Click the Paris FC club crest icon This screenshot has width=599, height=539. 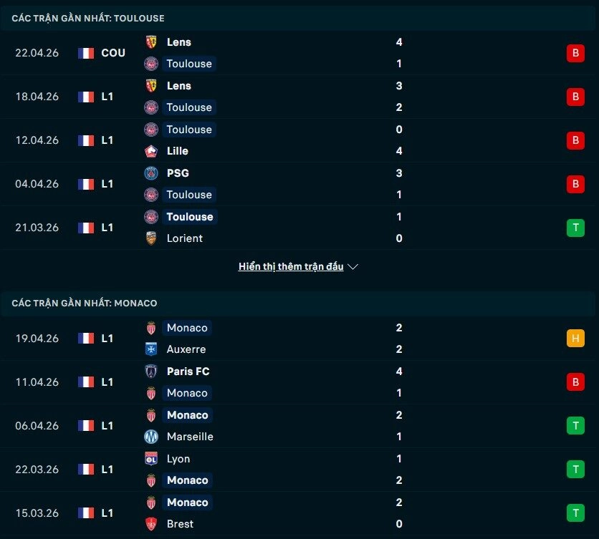pos(151,372)
